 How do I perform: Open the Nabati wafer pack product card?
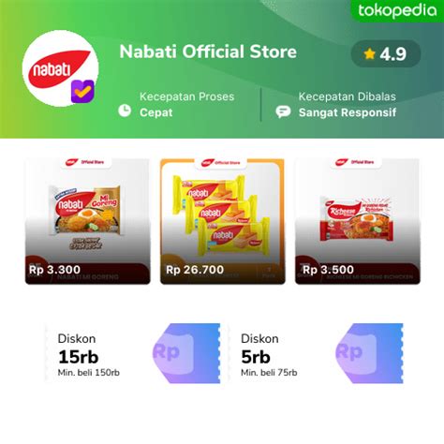pyautogui.click(x=223, y=221)
